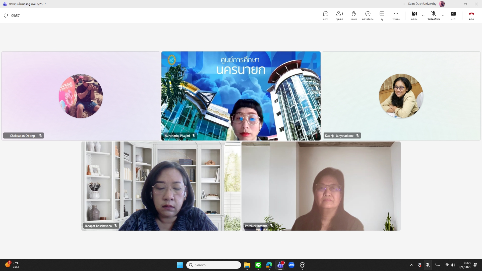Change the meeting view layout
The height and width of the screenshot is (271, 482).
(382, 16)
